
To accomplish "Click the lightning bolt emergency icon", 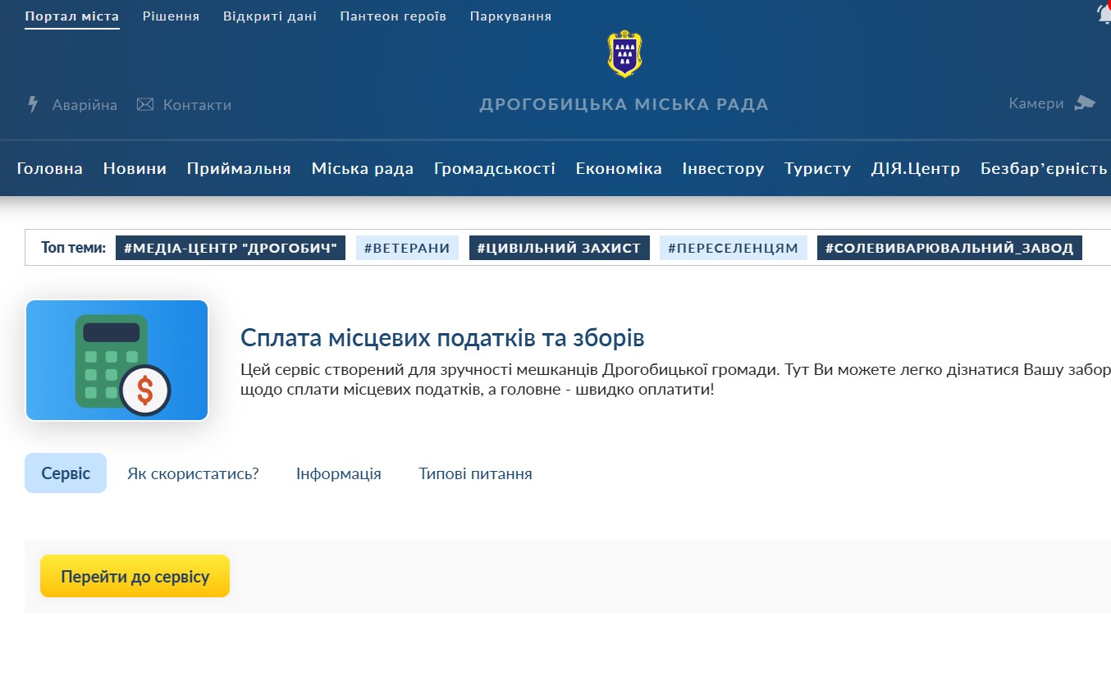I will (x=33, y=104).
